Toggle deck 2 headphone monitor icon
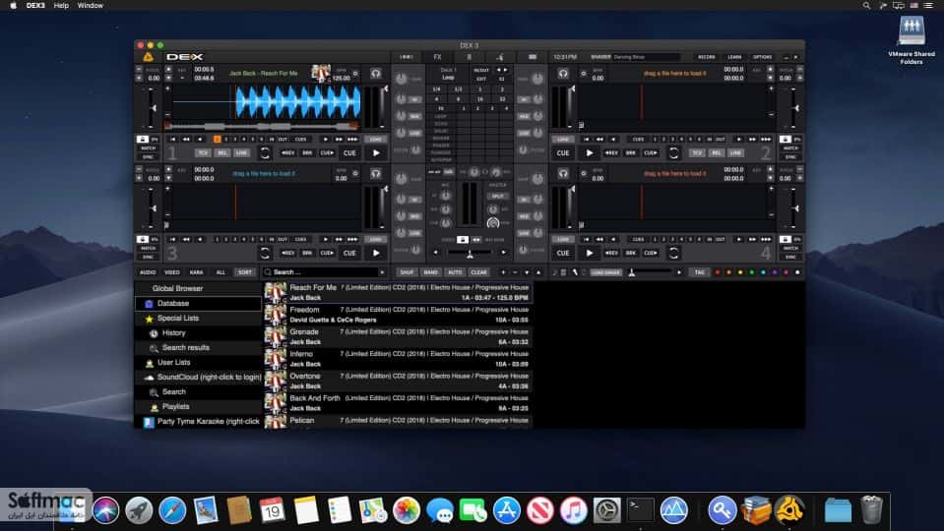 pos(563,74)
